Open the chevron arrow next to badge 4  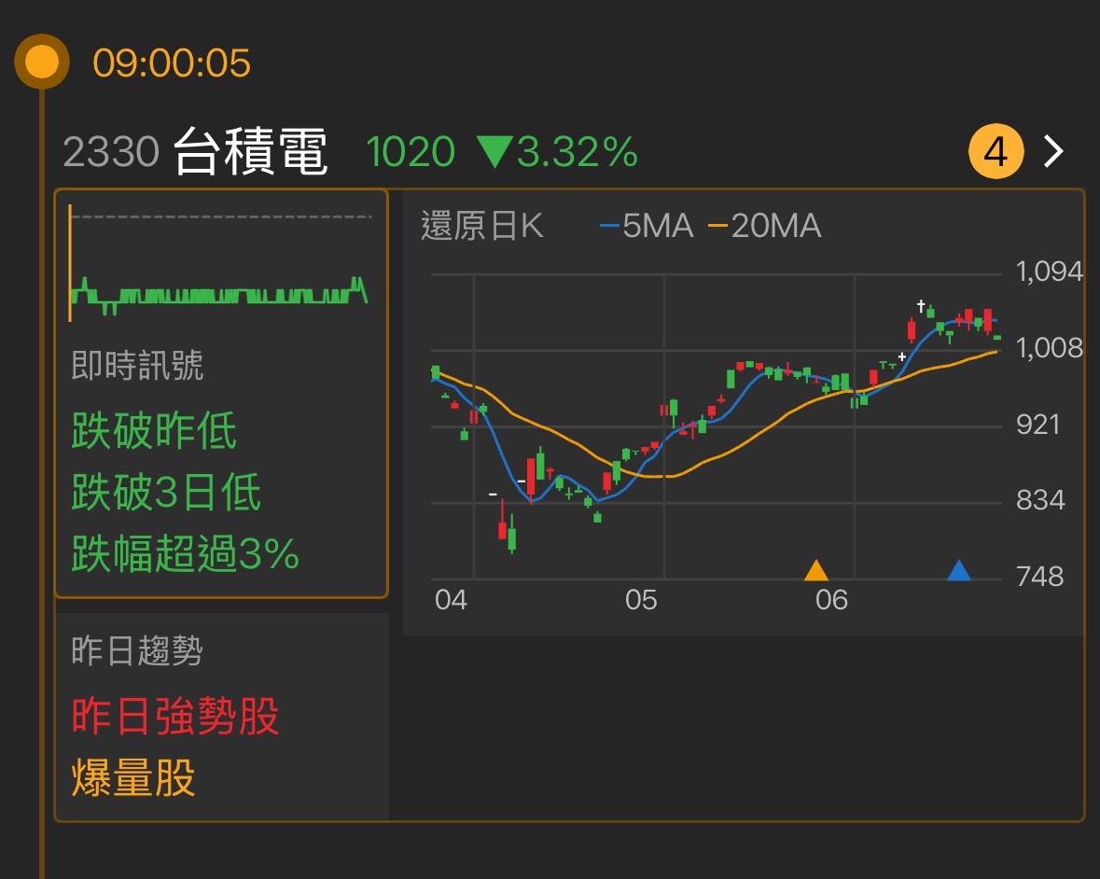click(1053, 151)
